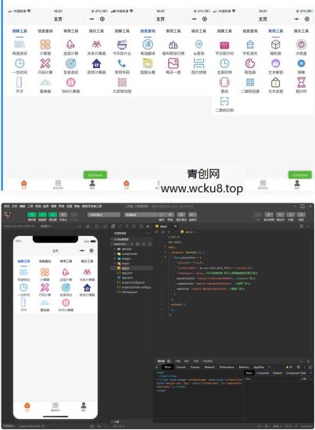
Task: Open 计算器 in the left phone screenshot
Action: pyautogui.click(x=45, y=47)
